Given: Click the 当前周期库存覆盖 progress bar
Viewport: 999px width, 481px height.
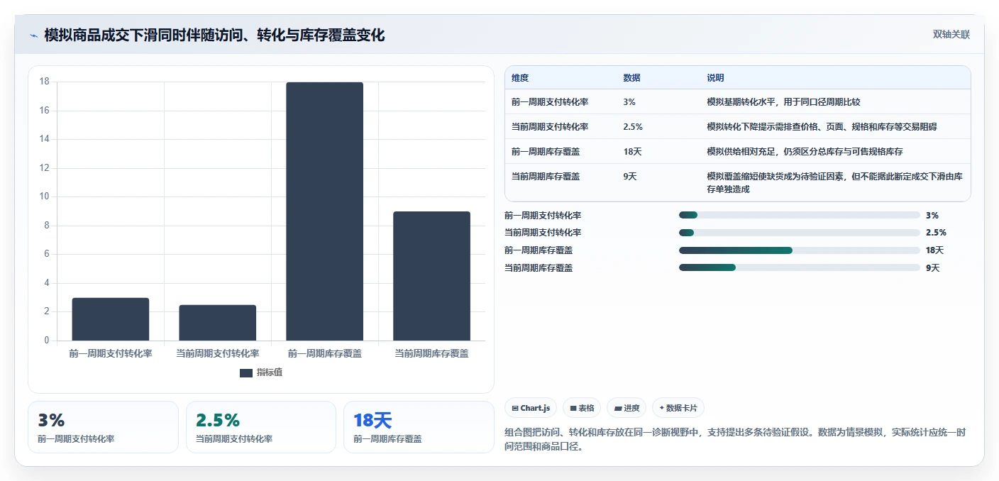Looking at the screenshot, I should point(800,267).
